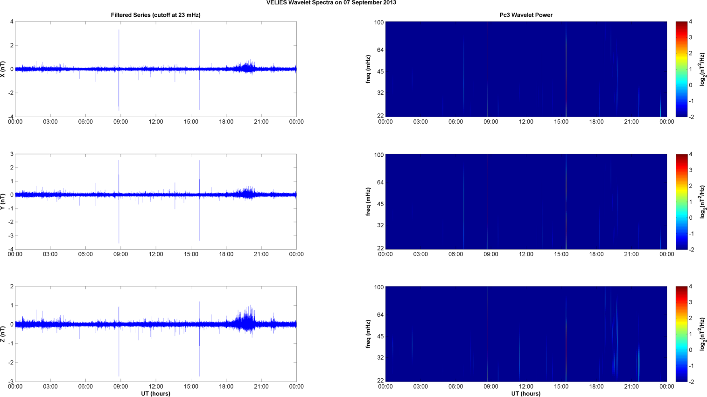707x397 pixels.
Task: Click the 15:40 spike in Y filtered series
Action: (x=199, y=201)
